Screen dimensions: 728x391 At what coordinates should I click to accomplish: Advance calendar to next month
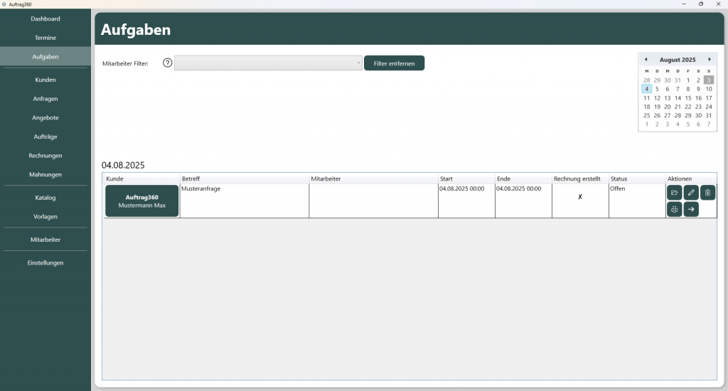coord(709,60)
